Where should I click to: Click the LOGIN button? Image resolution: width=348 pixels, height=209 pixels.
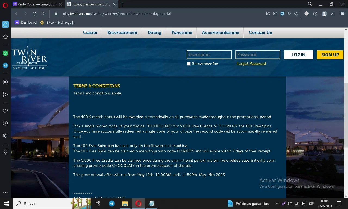pyautogui.click(x=299, y=55)
